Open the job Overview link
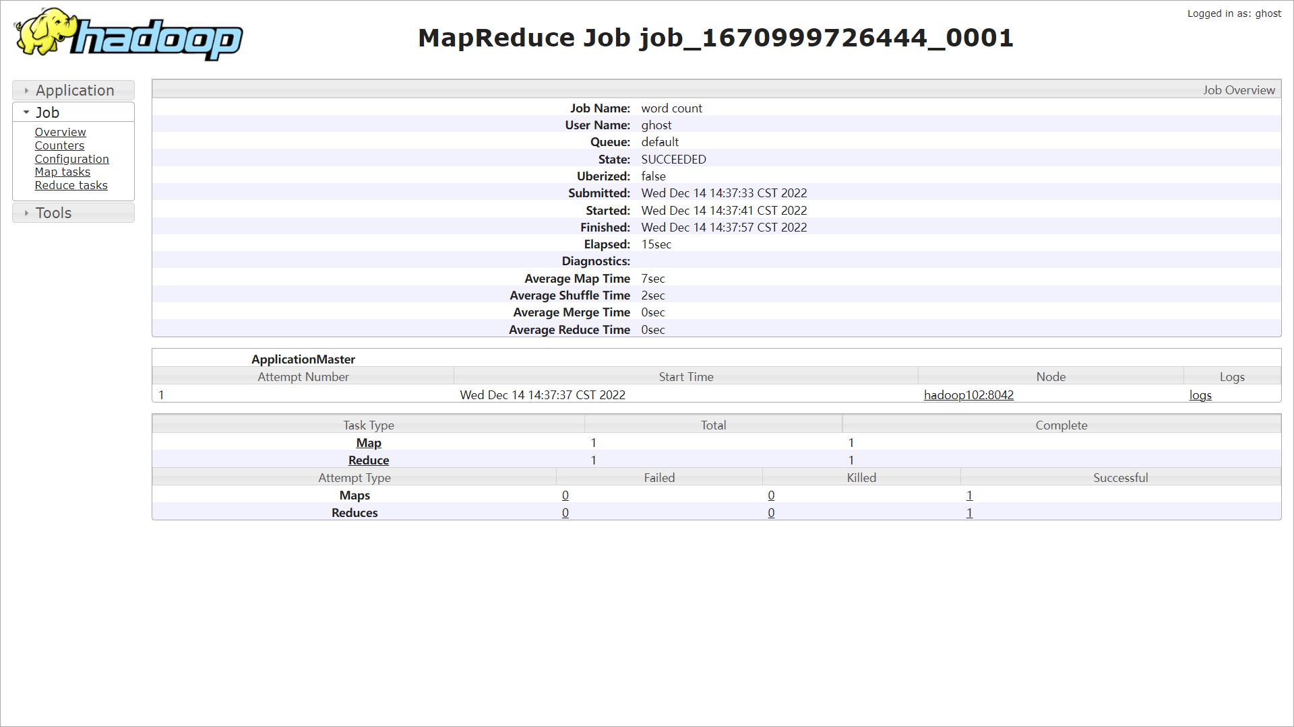Viewport: 1294px width, 727px height. click(61, 132)
